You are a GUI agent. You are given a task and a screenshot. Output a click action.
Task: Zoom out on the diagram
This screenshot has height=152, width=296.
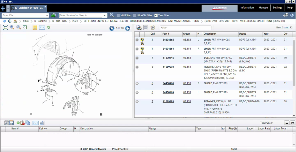(18, 28)
